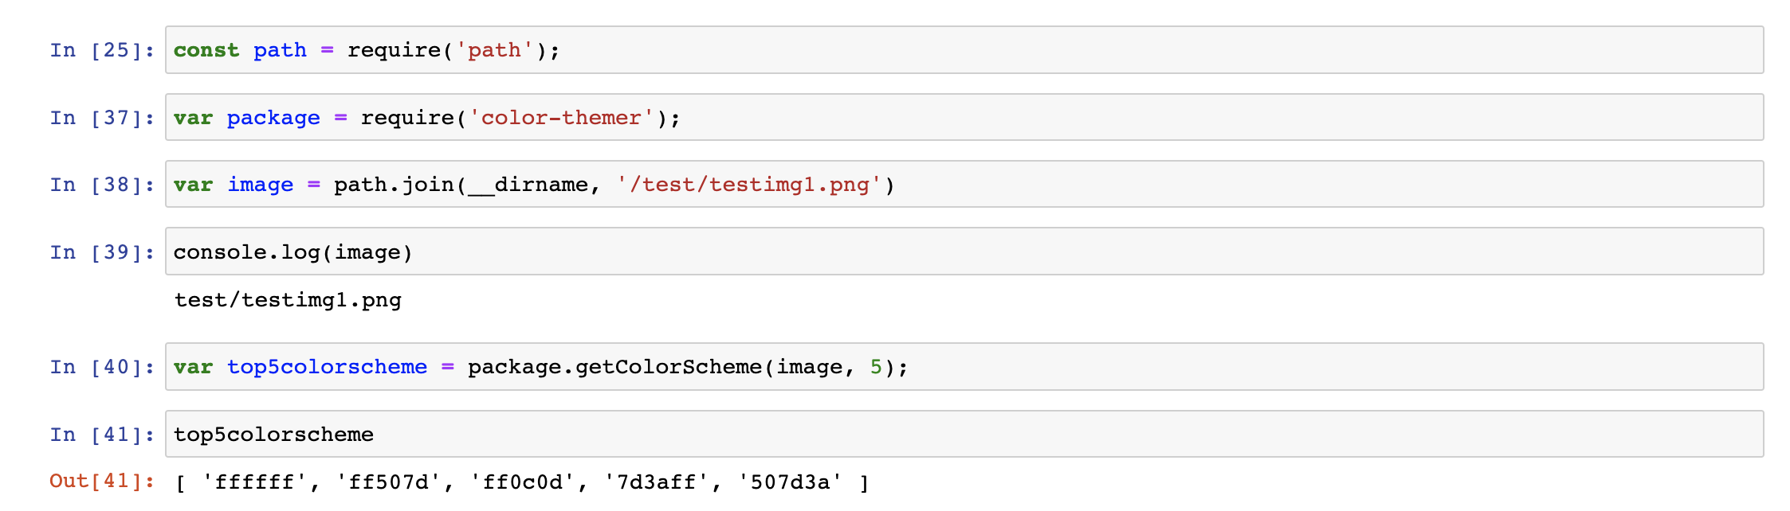Click the Out[41] output prompt
The image size is (1790, 511).
point(102,481)
